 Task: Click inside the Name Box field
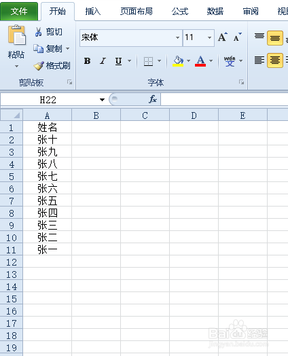click(48, 100)
